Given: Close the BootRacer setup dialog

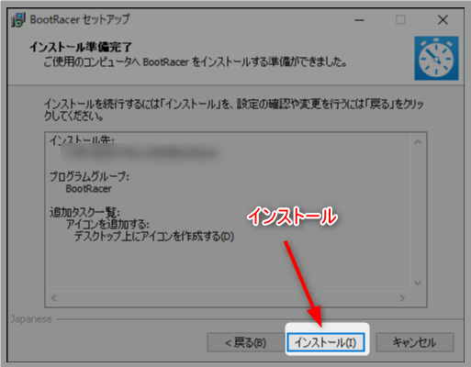Looking at the screenshot, I should tap(443, 20).
